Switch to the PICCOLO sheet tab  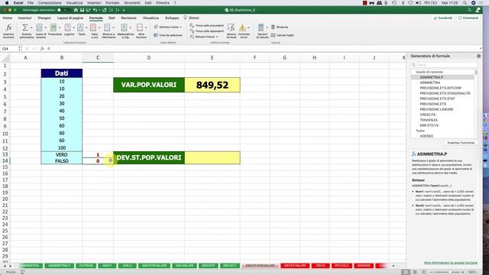342,266
